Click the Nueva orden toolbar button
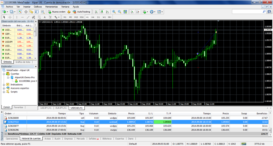The image size is (273, 146). (57, 12)
